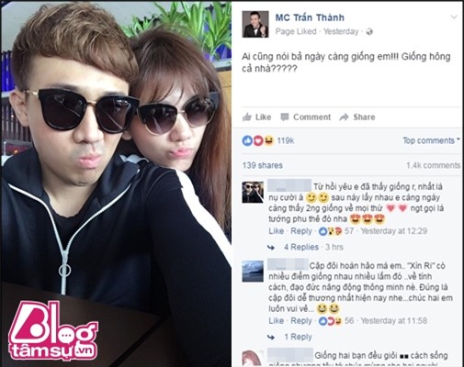This screenshot has width=464, height=367.
Task: Open the MC Trấn Thành page name link
Action: pyautogui.click(x=310, y=17)
